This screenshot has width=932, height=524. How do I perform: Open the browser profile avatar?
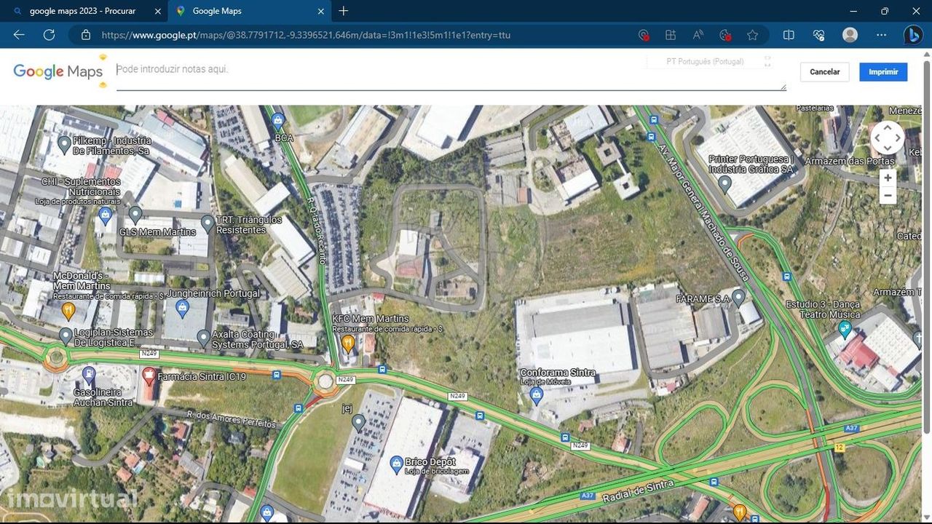pos(850,35)
